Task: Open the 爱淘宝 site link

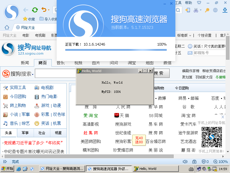Action: pyautogui.click(x=91, y=116)
